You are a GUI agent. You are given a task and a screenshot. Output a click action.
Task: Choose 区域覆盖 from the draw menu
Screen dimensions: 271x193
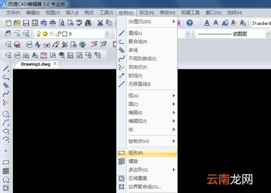(x=147, y=178)
